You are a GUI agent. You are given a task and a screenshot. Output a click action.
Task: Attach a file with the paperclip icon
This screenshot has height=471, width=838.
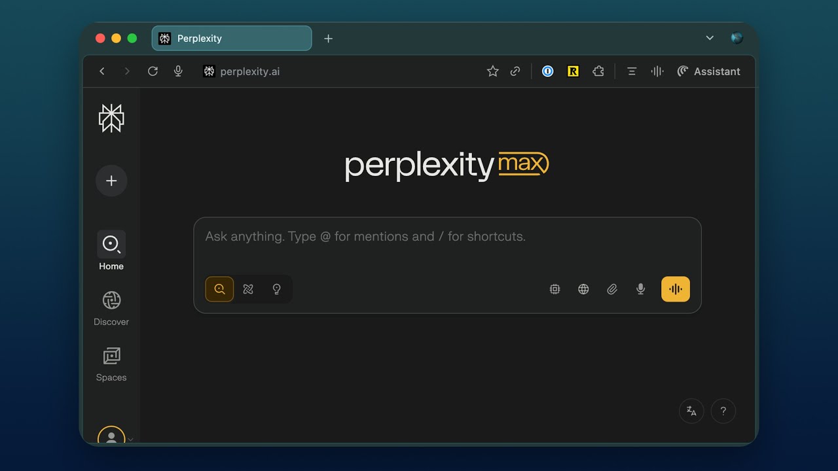pyautogui.click(x=612, y=289)
